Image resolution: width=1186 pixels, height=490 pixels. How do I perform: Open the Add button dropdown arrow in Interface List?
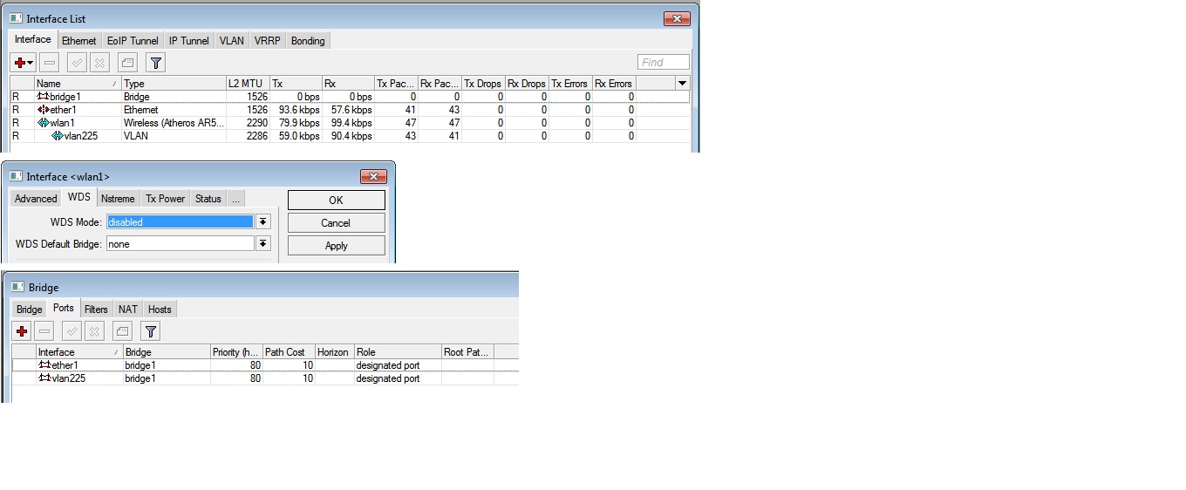[x=31, y=63]
